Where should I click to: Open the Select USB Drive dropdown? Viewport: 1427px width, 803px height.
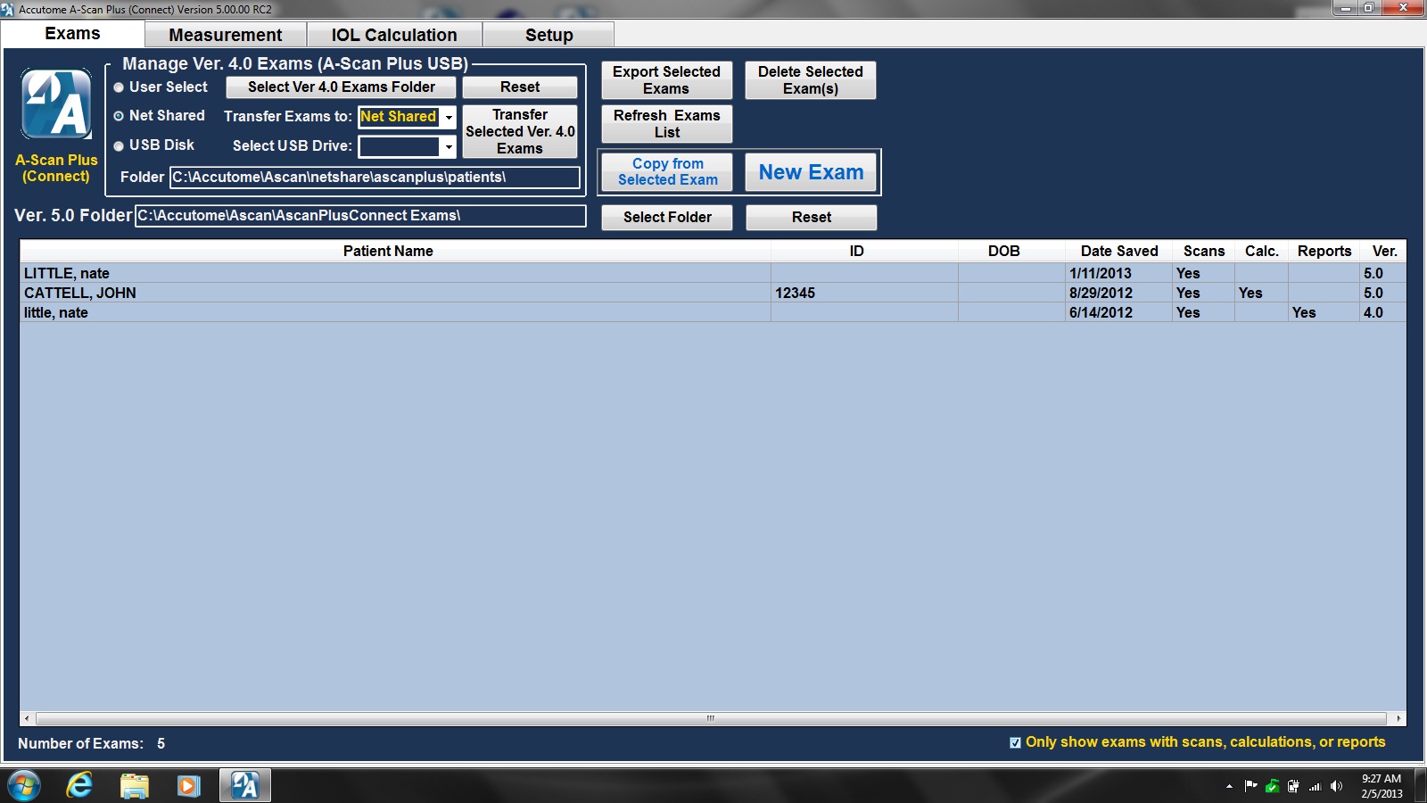click(449, 146)
